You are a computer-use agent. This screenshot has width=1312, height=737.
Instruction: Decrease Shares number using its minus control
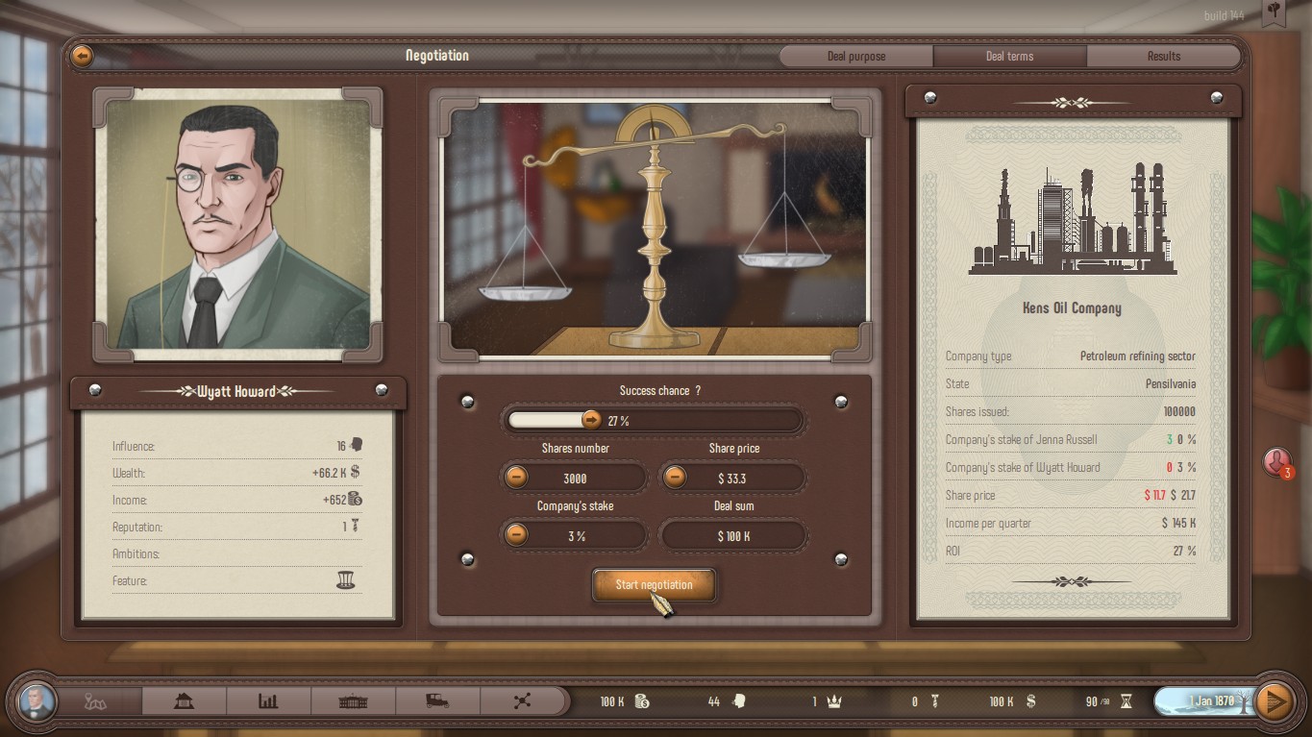pyautogui.click(x=517, y=478)
